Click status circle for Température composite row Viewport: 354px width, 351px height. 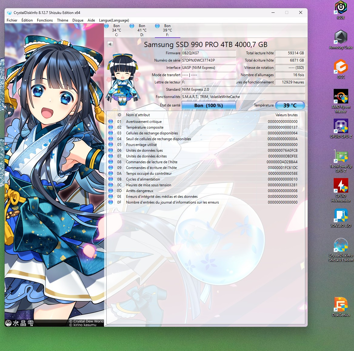click(111, 127)
